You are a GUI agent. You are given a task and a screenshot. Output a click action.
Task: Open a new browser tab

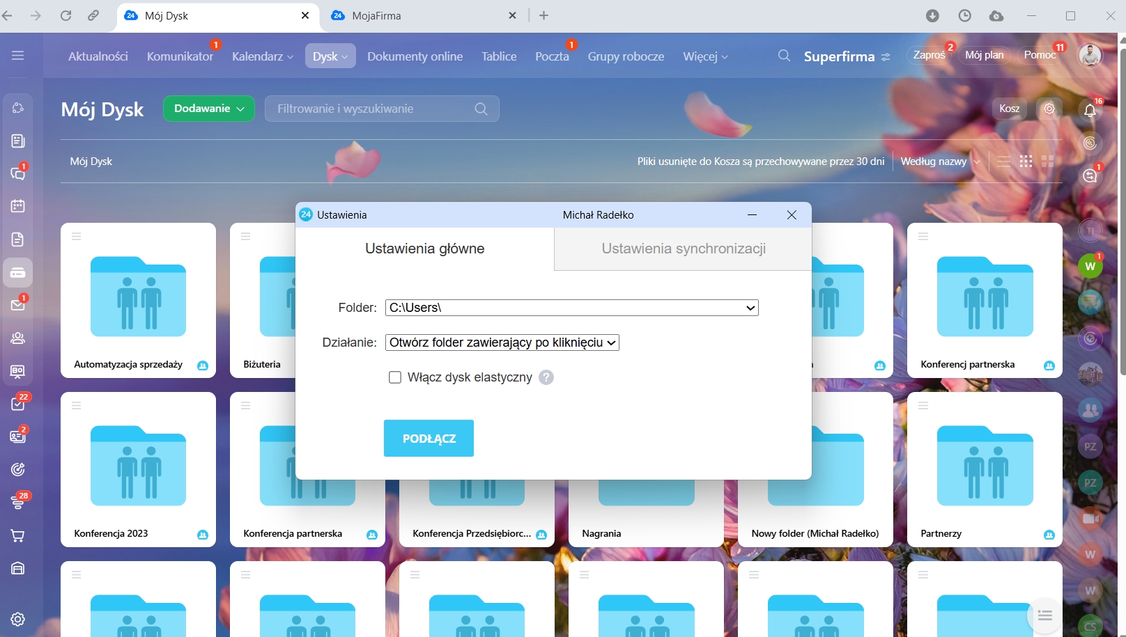[544, 15]
